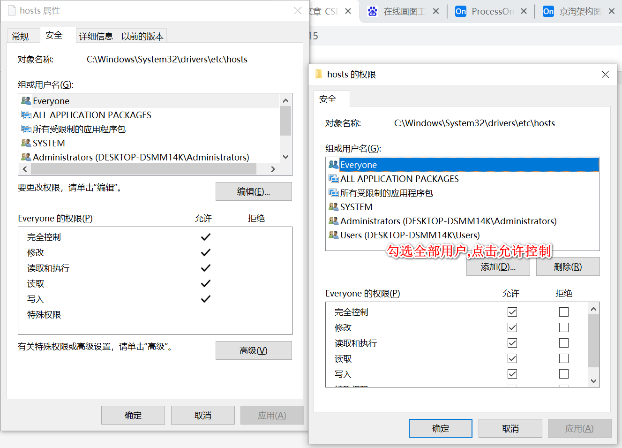The height and width of the screenshot is (448, 622).
Task: Switch to ProcessOn browser tab
Action: click(490, 11)
